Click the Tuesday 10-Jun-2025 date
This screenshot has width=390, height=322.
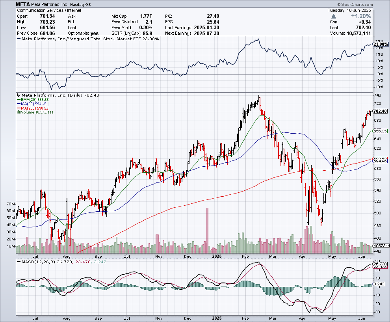pyautogui.click(x=349, y=11)
